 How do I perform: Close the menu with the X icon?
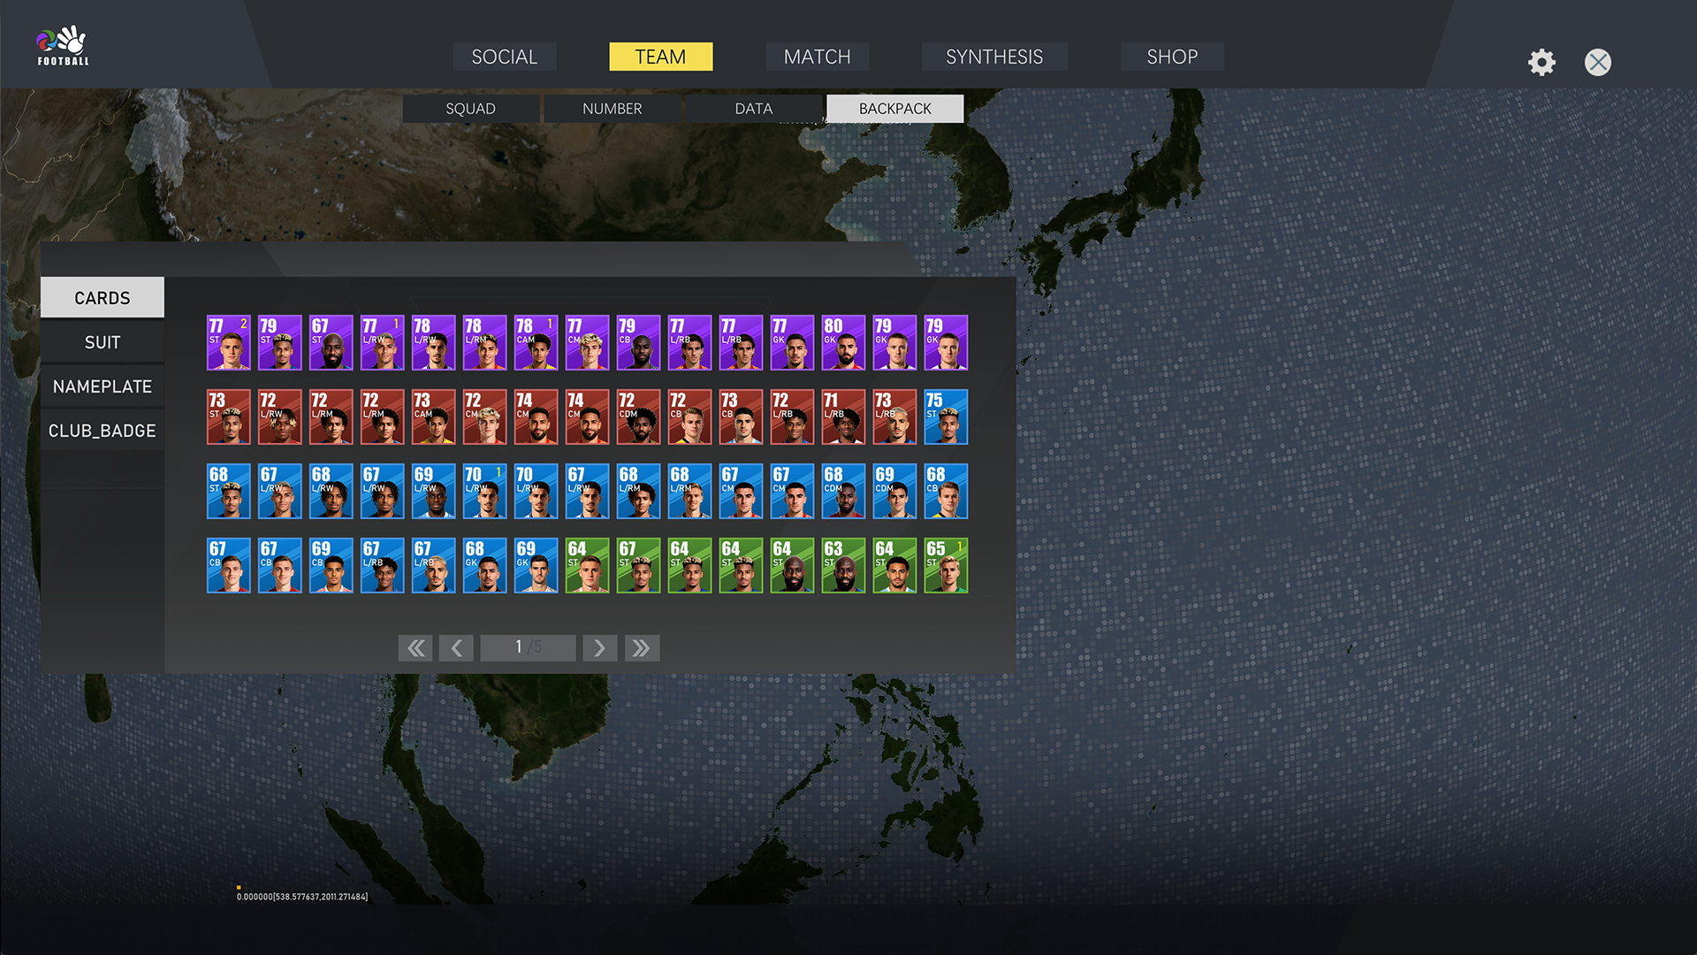point(1598,62)
